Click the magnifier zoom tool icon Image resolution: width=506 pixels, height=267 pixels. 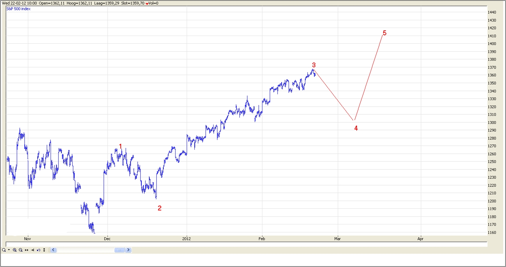point(3,250)
